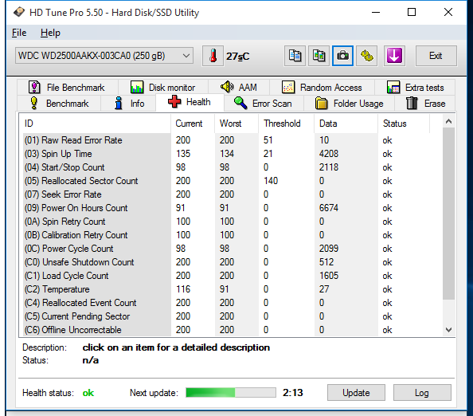Image resolution: width=473 pixels, height=416 pixels.
Task: Click the thermometer temperature icon
Action: coord(213,56)
